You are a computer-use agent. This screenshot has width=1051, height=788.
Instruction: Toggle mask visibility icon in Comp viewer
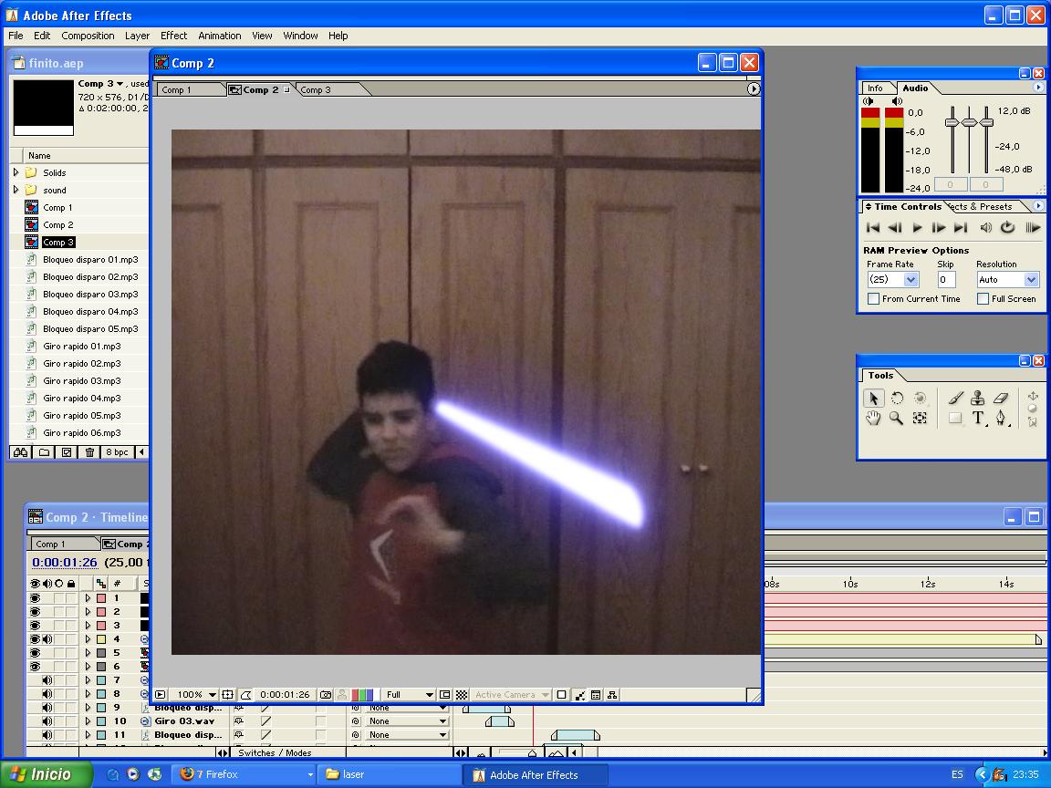tap(246, 695)
